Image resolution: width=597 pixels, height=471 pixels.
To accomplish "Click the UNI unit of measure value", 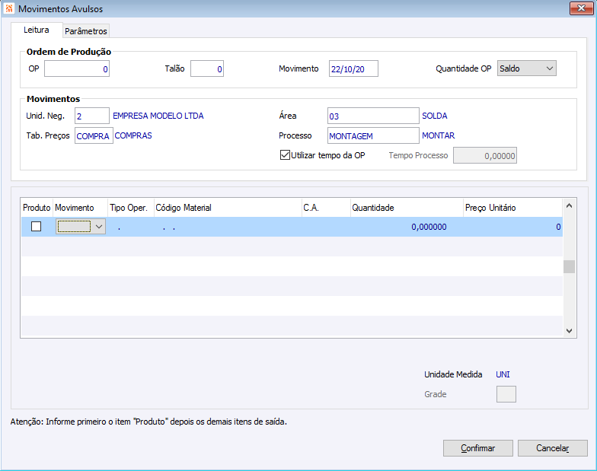I will pyautogui.click(x=503, y=374).
